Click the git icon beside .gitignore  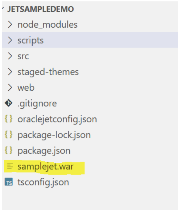9,103
